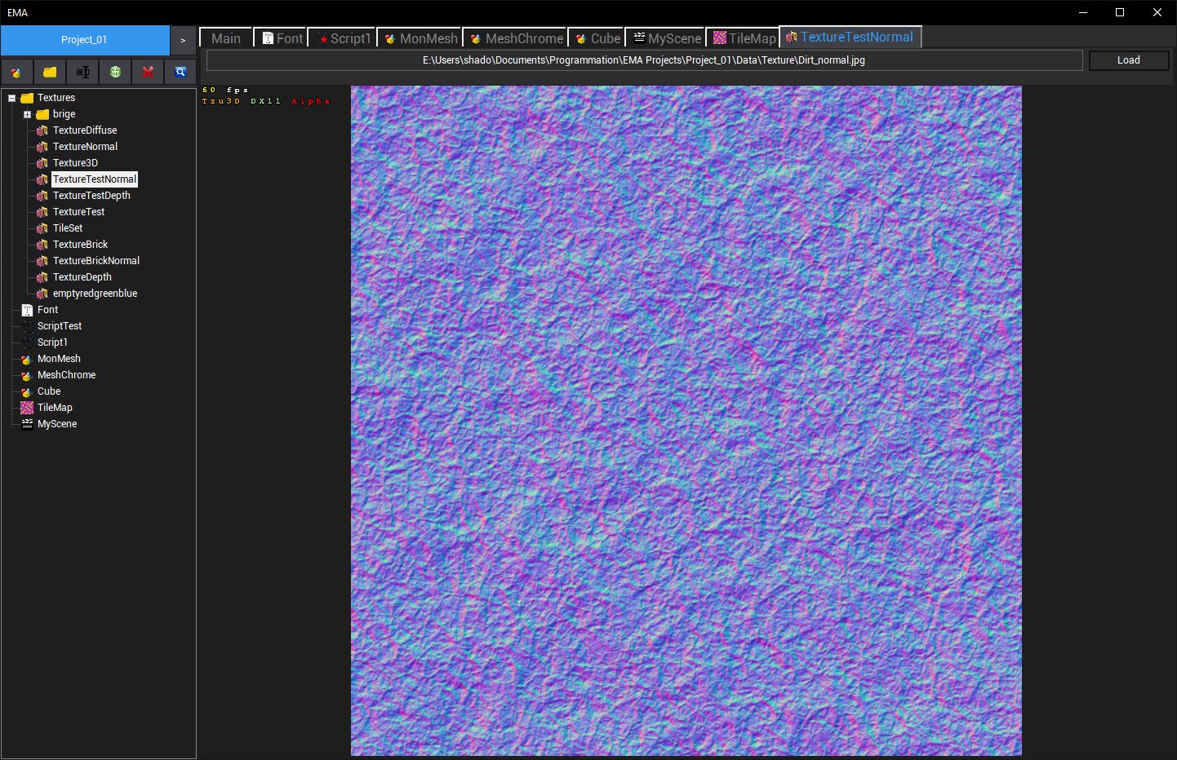
Task: Click the Tzu3D DX11 Alpha label
Action: 266,101
